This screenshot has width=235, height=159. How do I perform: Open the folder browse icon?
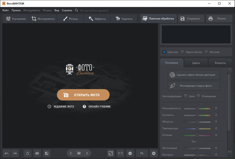(x=79, y=153)
